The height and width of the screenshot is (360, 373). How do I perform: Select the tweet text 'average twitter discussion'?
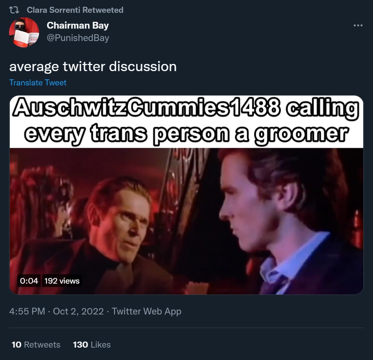click(93, 66)
